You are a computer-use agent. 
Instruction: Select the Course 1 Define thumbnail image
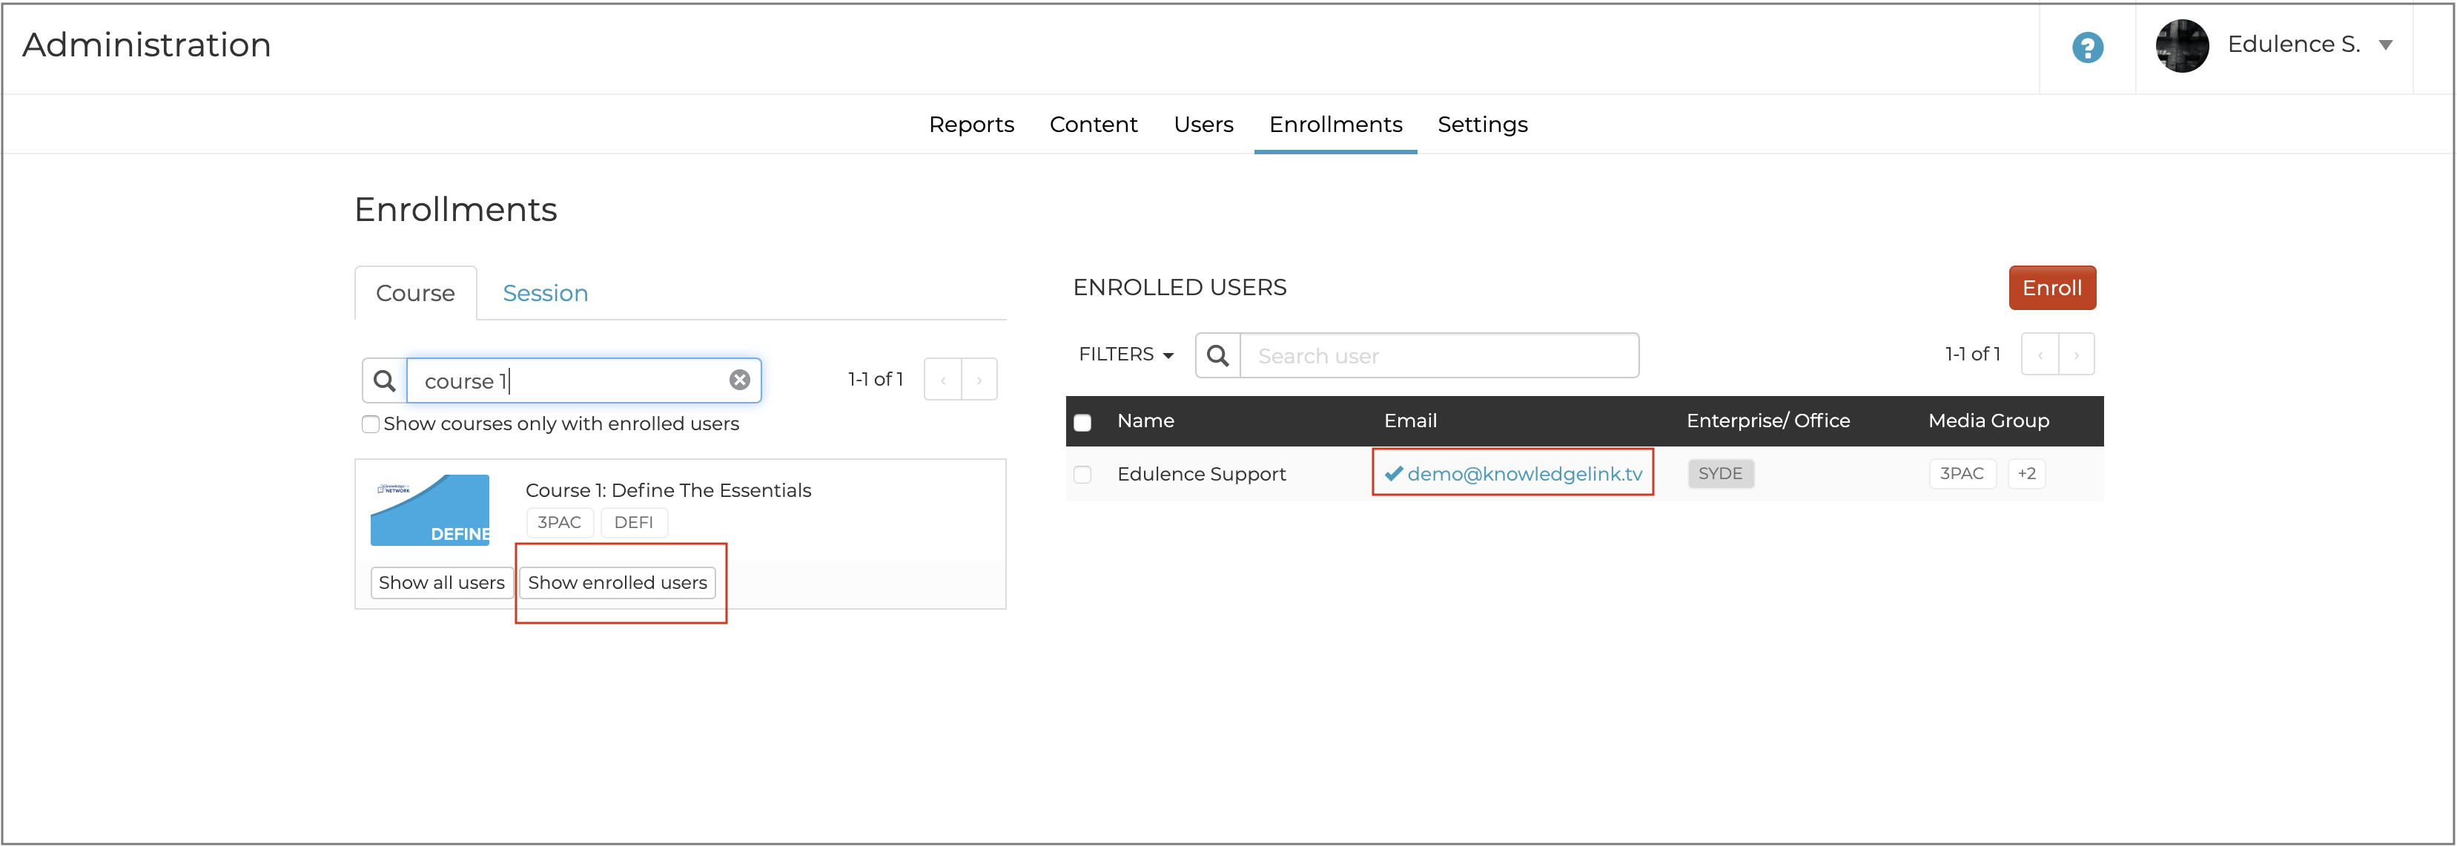tap(429, 510)
